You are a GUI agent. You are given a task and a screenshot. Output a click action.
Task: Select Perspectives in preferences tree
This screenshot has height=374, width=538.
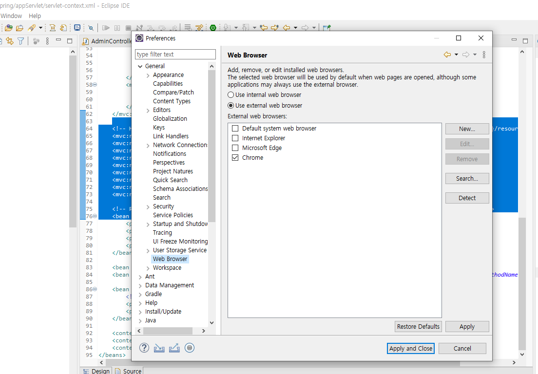[169, 163]
